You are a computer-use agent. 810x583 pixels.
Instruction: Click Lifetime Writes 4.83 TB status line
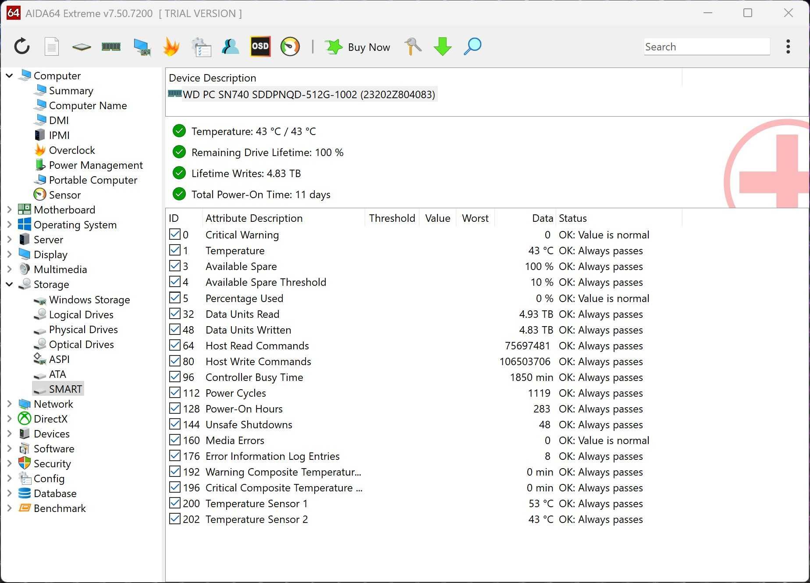(246, 173)
